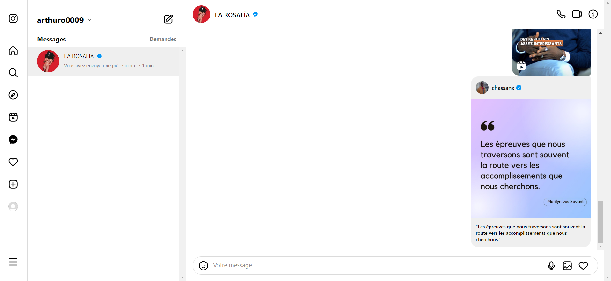Compose a new message
This screenshot has width=611, height=281.
[x=168, y=19]
